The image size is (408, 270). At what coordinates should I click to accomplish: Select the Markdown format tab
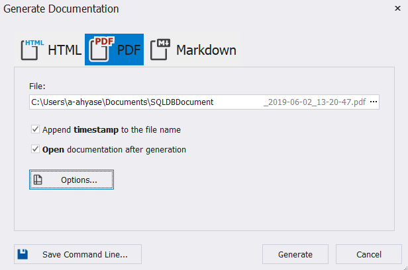[x=193, y=50]
